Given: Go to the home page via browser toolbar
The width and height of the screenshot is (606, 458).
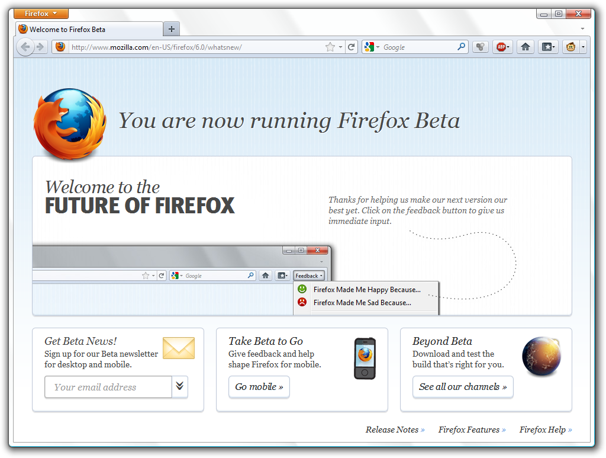Looking at the screenshot, I should (x=526, y=47).
